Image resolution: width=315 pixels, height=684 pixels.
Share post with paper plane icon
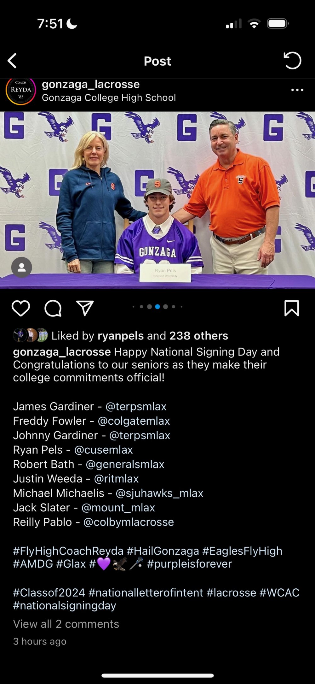[x=85, y=308]
